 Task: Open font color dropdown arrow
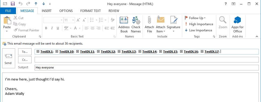[x=80, y=28]
